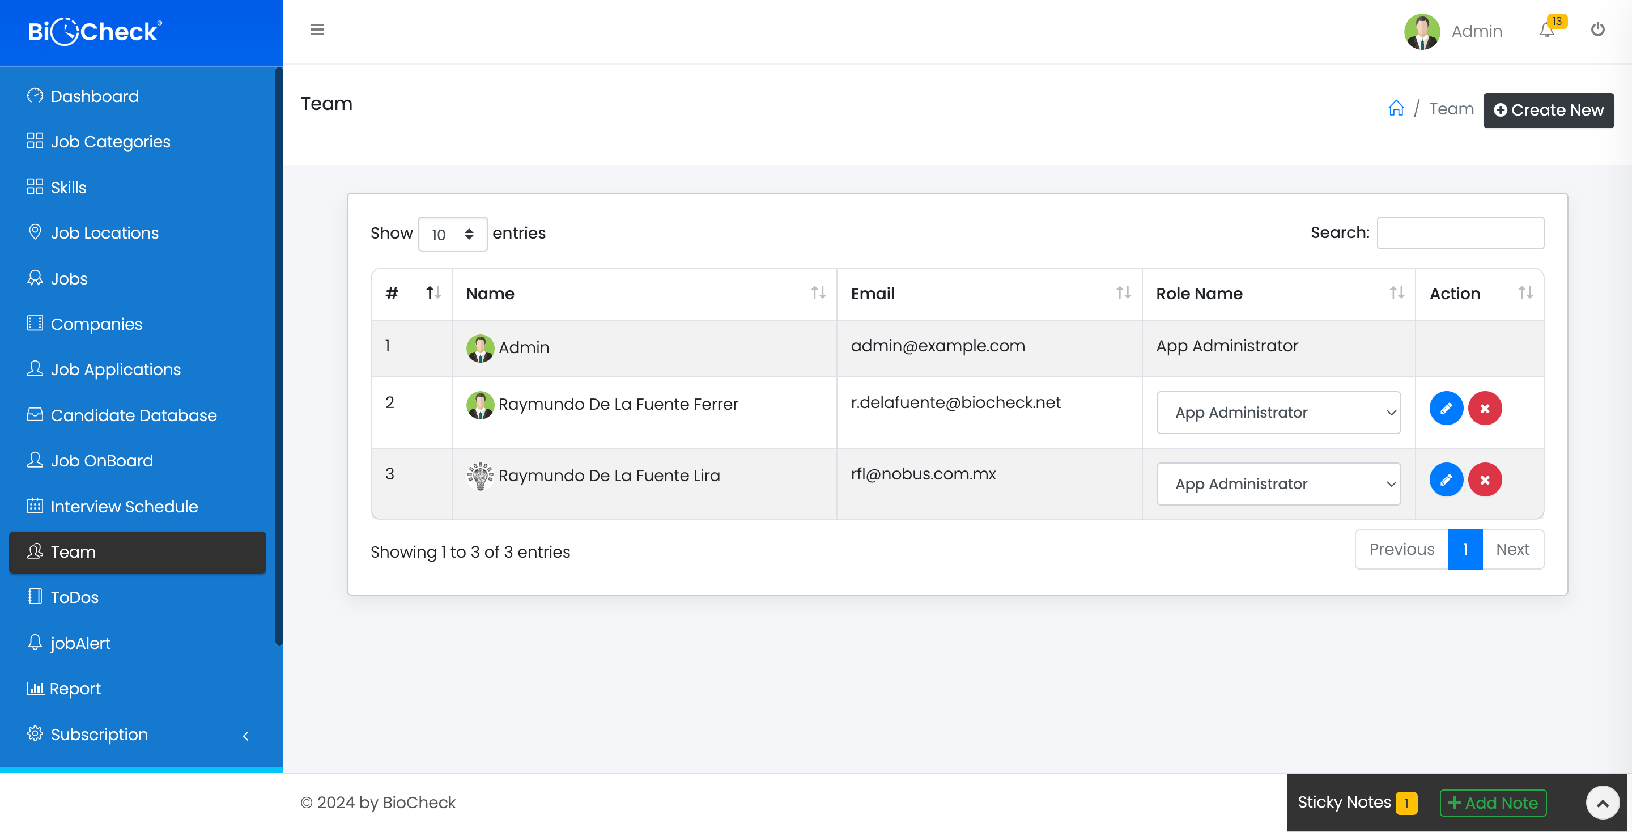
Task: Click the Admin avatar in header
Action: (x=1422, y=31)
